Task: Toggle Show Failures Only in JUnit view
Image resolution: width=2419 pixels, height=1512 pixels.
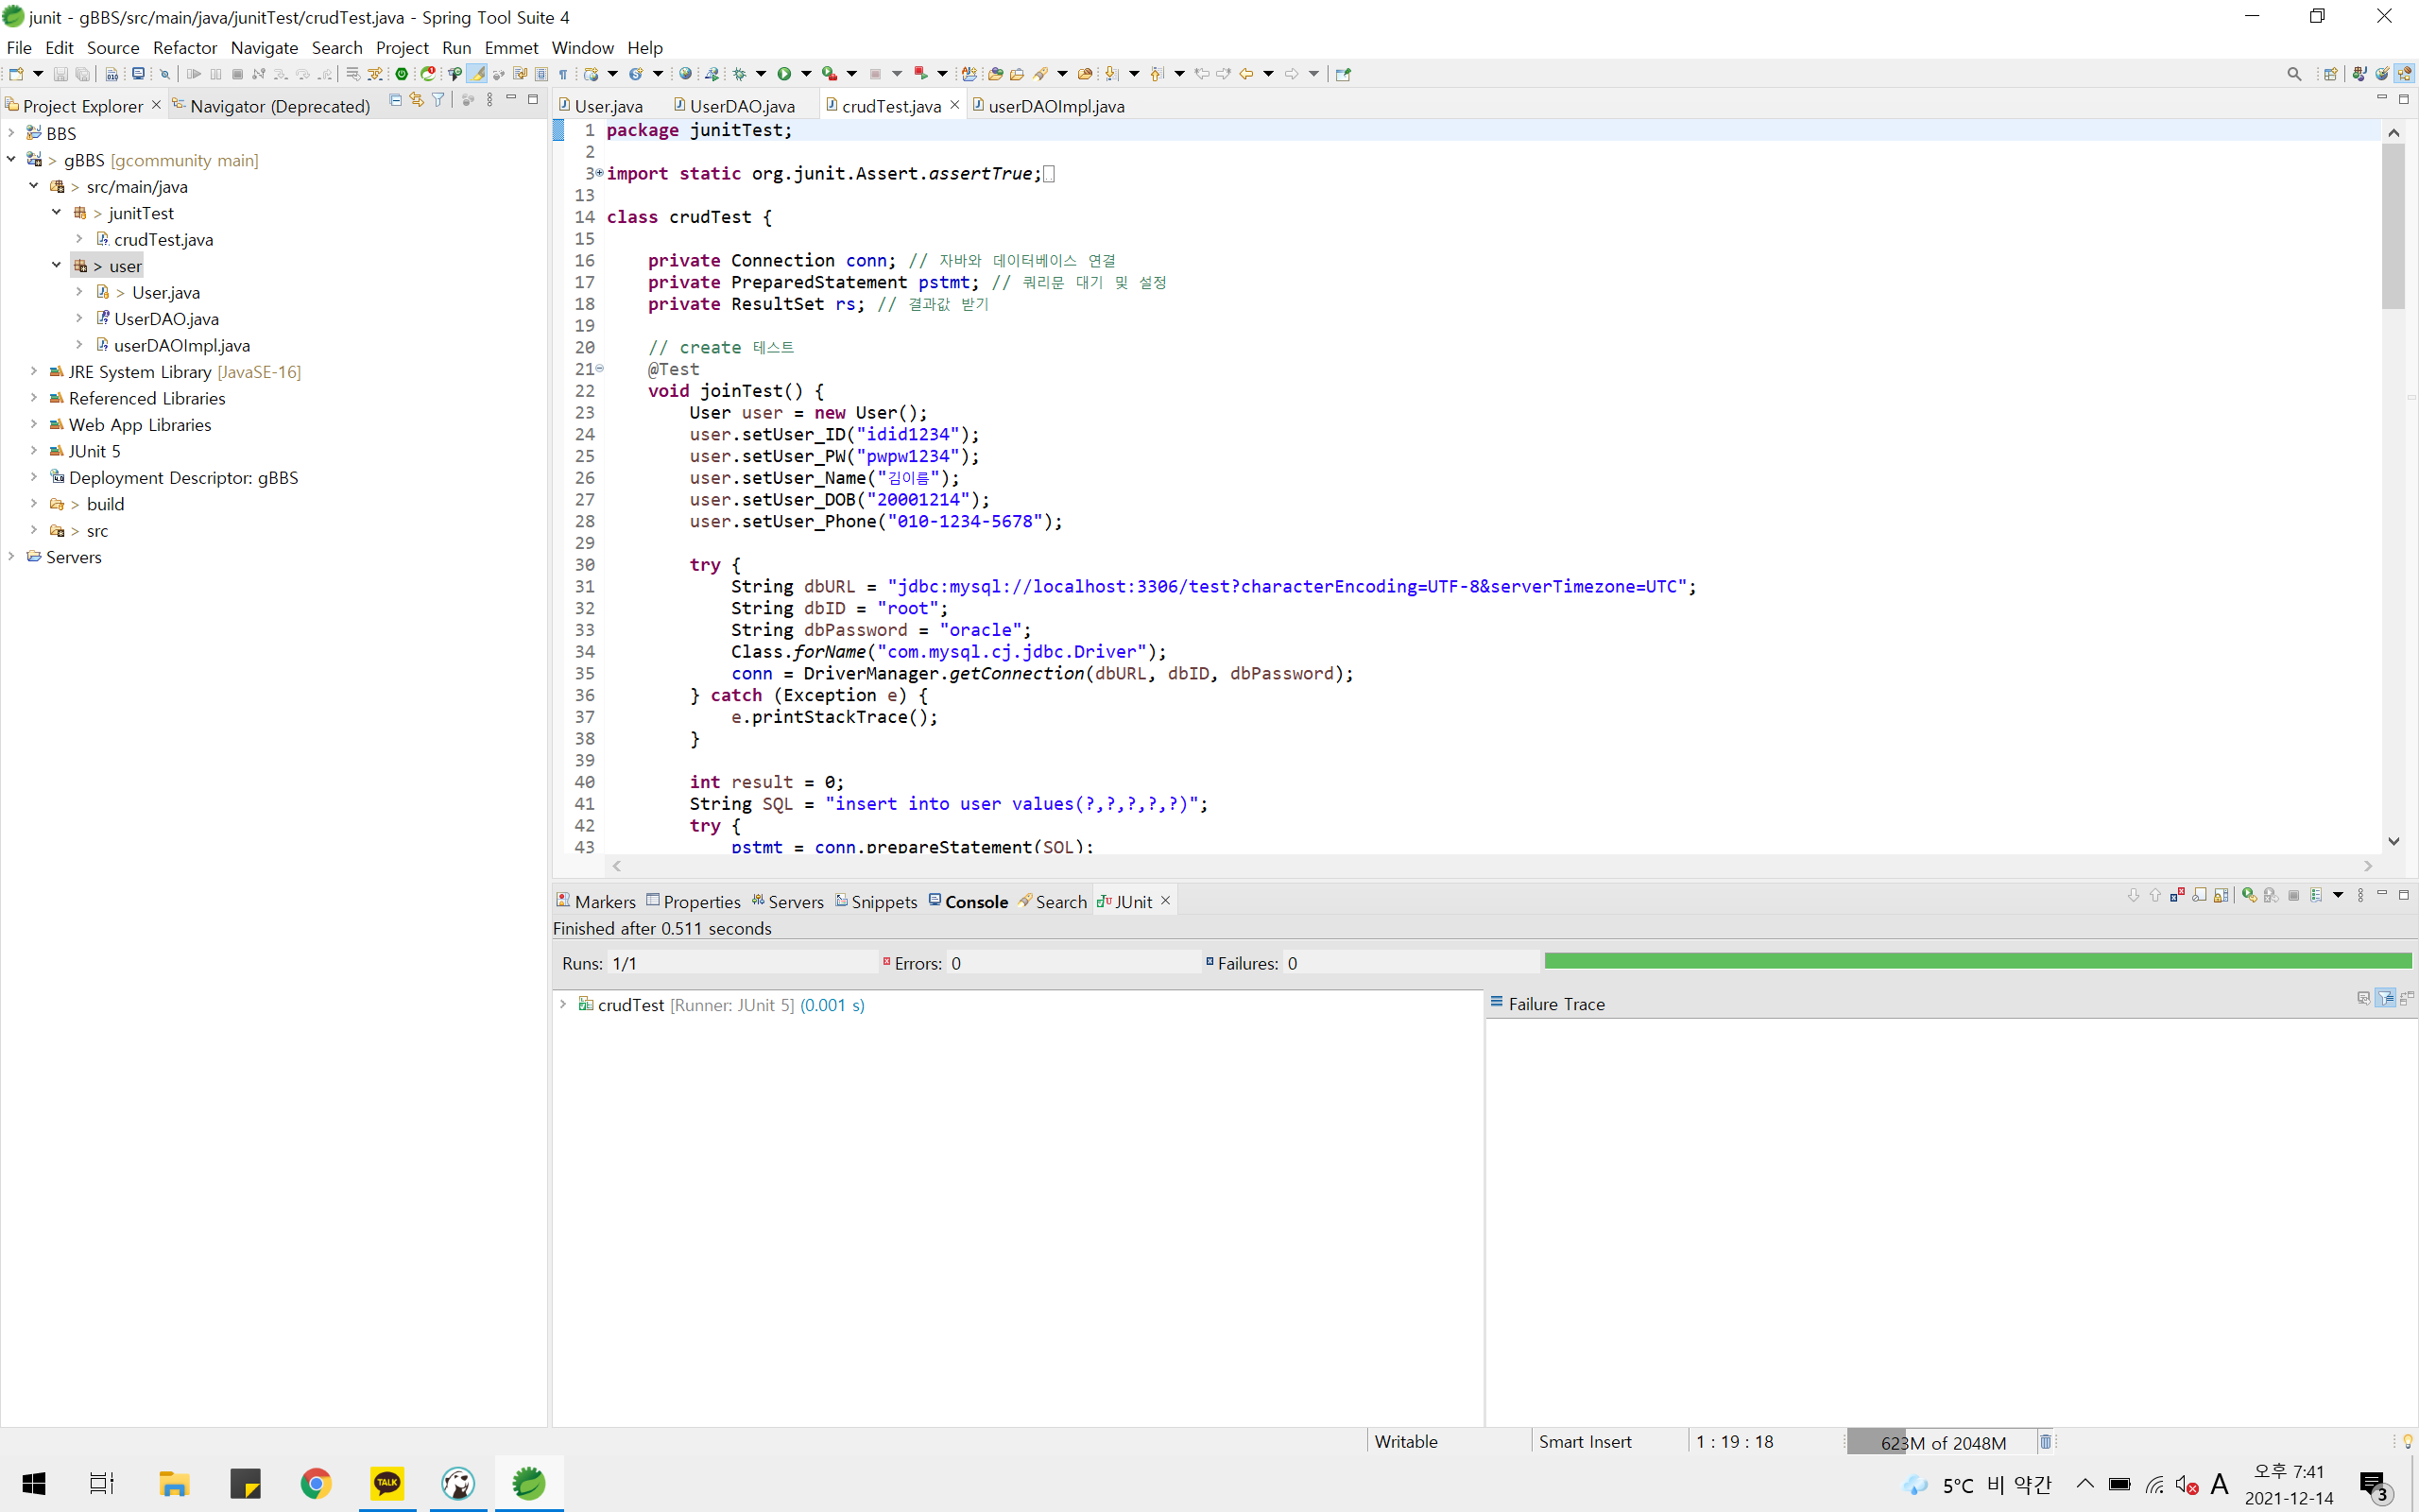Action: pyautogui.click(x=2177, y=895)
